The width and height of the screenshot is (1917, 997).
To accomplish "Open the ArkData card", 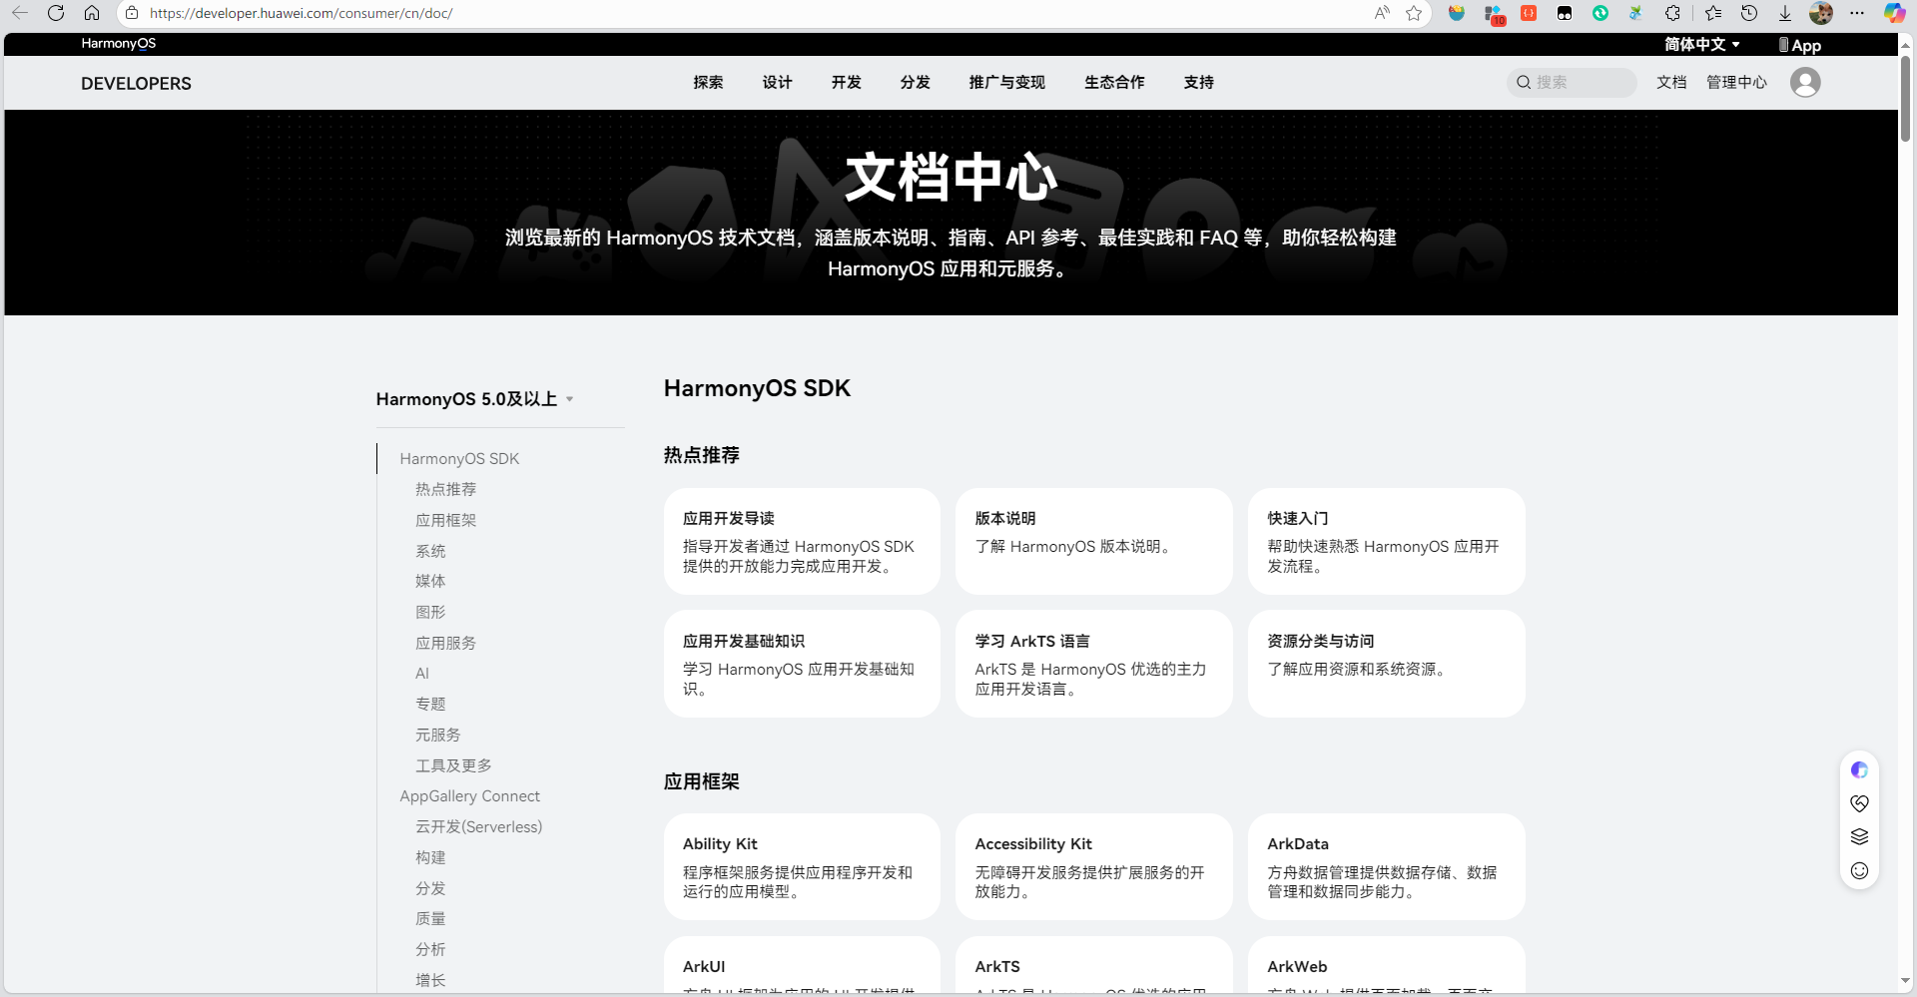I will (x=1386, y=866).
